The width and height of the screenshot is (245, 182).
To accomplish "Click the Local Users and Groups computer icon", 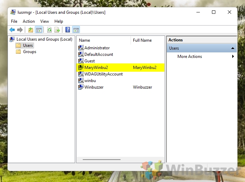I will (x=12, y=39).
